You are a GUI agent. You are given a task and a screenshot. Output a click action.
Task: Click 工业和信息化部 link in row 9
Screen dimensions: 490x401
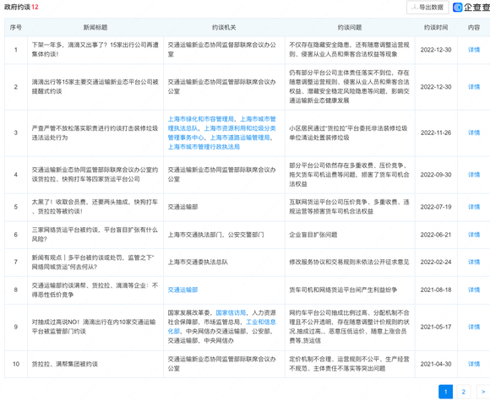coord(222,327)
